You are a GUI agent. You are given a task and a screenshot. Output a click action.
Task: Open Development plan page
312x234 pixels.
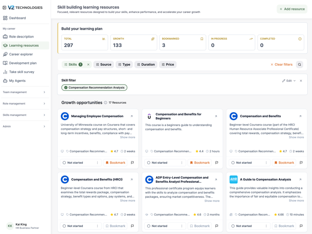tap(25, 63)
